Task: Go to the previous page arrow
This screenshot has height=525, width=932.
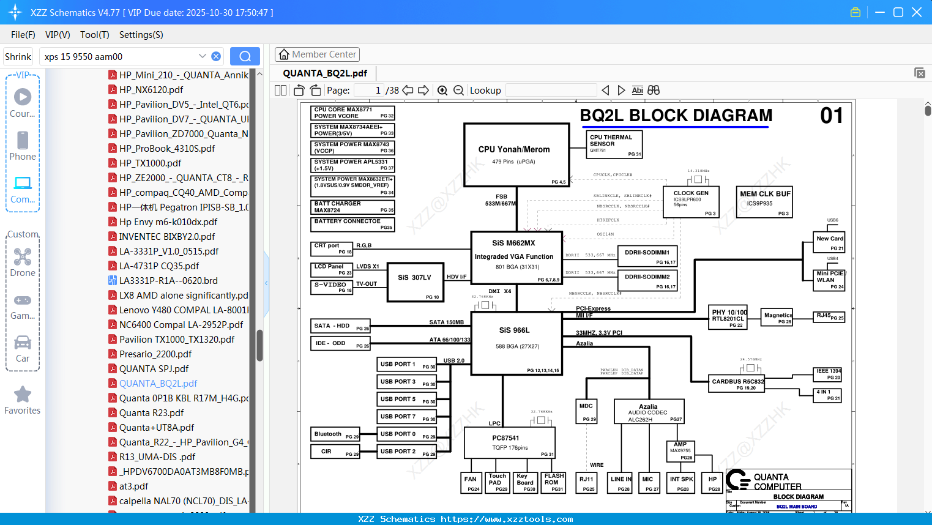Action: point(408,90)
